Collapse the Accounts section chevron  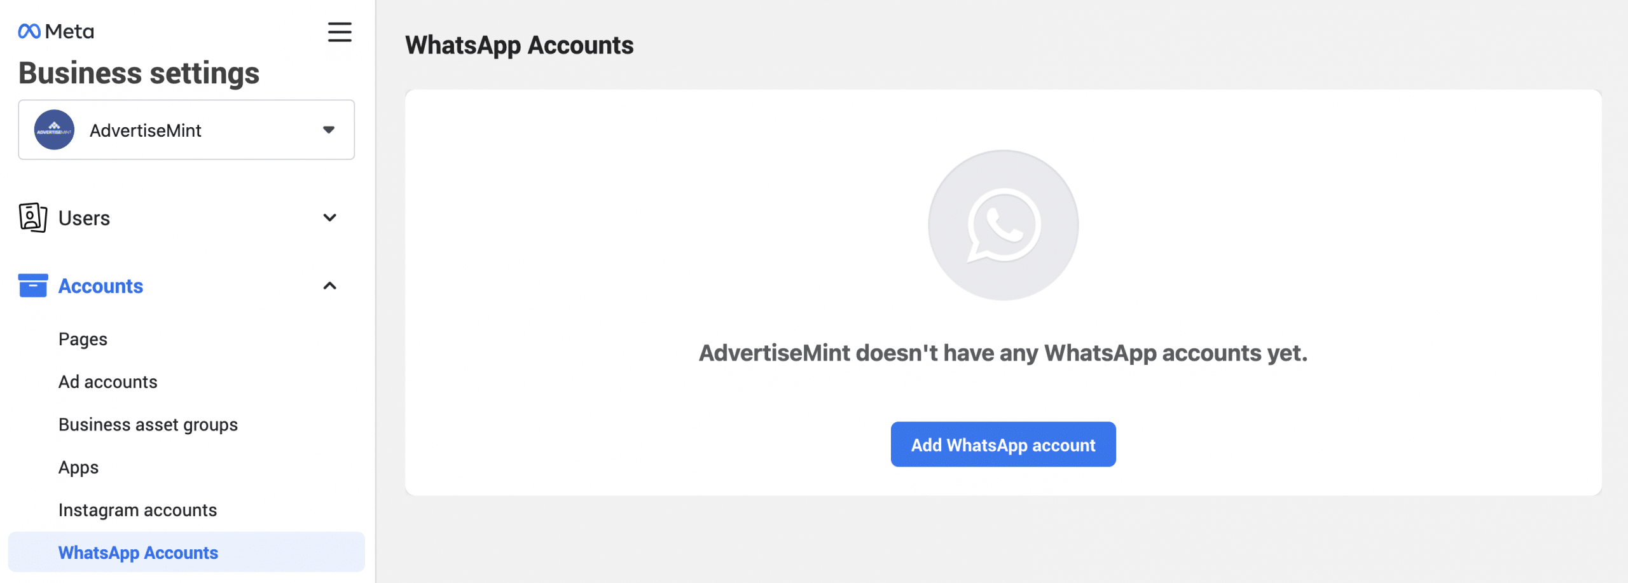329,285
